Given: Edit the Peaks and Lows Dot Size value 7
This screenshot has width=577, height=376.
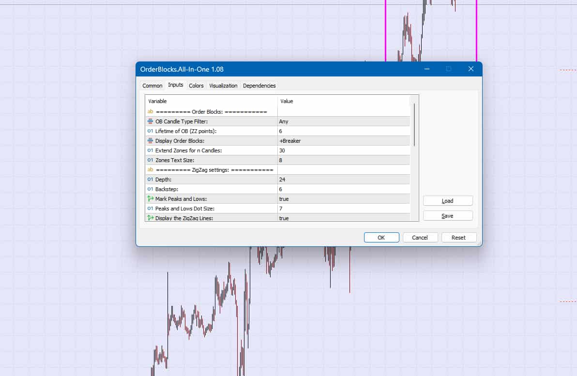Looking at the screenshot, I should (x=344, y=209).
